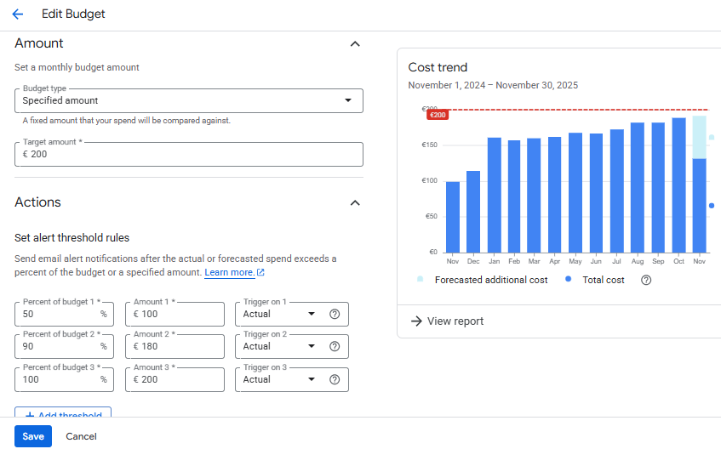The width and height of the screenshot is (721, 449).
Task: Click the Edit Budget page title
Action: [73, 14]
